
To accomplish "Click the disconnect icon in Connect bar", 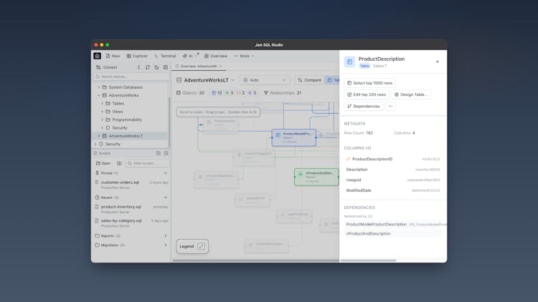I will pos(156,67).
